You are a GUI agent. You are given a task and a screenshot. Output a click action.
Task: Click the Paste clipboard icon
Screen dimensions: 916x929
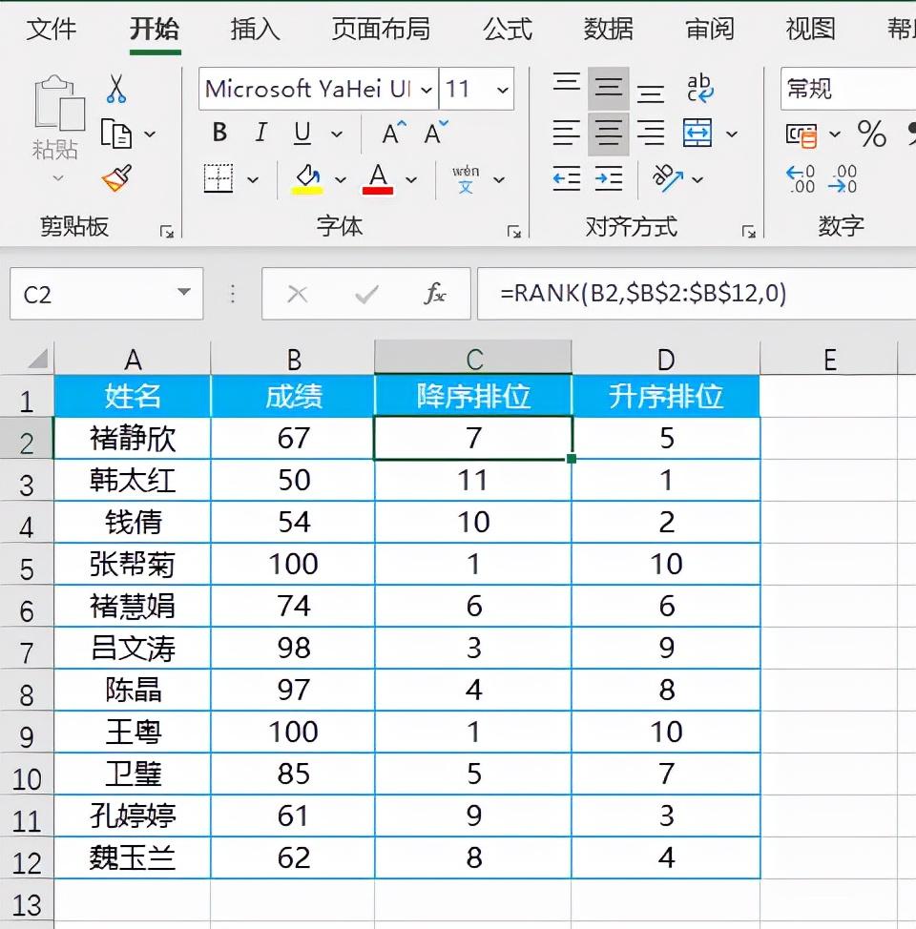coord(59,102)
